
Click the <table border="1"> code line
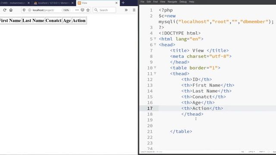coord(195,68)
